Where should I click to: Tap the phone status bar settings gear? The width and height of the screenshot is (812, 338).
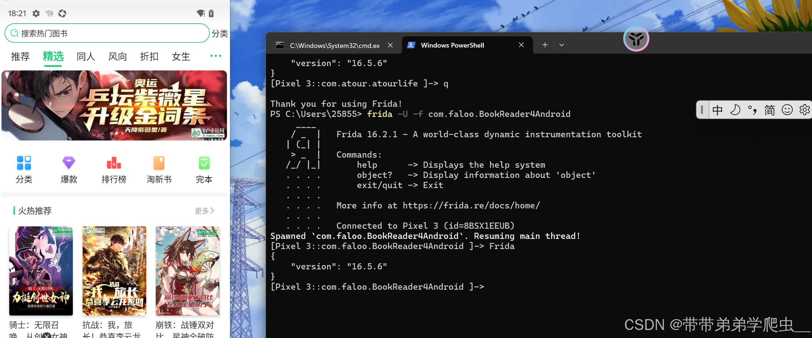tap(36, 13)
